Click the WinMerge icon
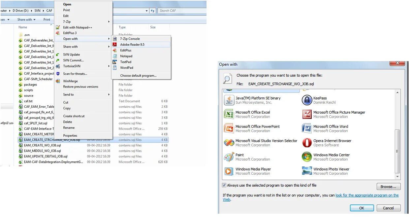 (x=58, y=81)
